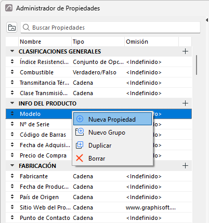The image size is (209, 223).
Task: Click reorder handle of Combustible row
Action: pyautogui.click(x=12, y=72)
